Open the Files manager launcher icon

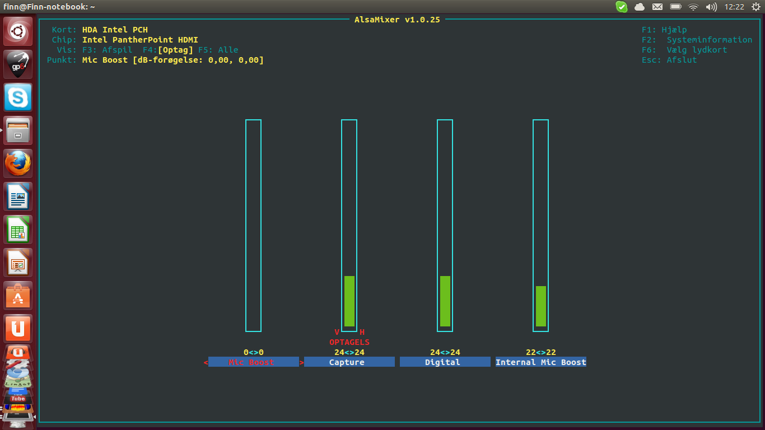pyautogui.click(x=18, y=130)
